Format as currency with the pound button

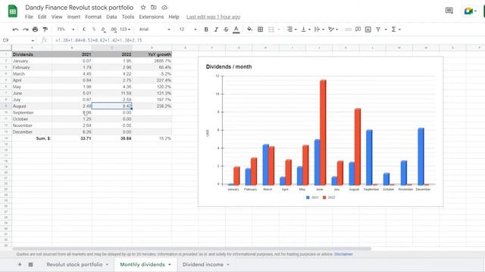(x=84, y=29)
